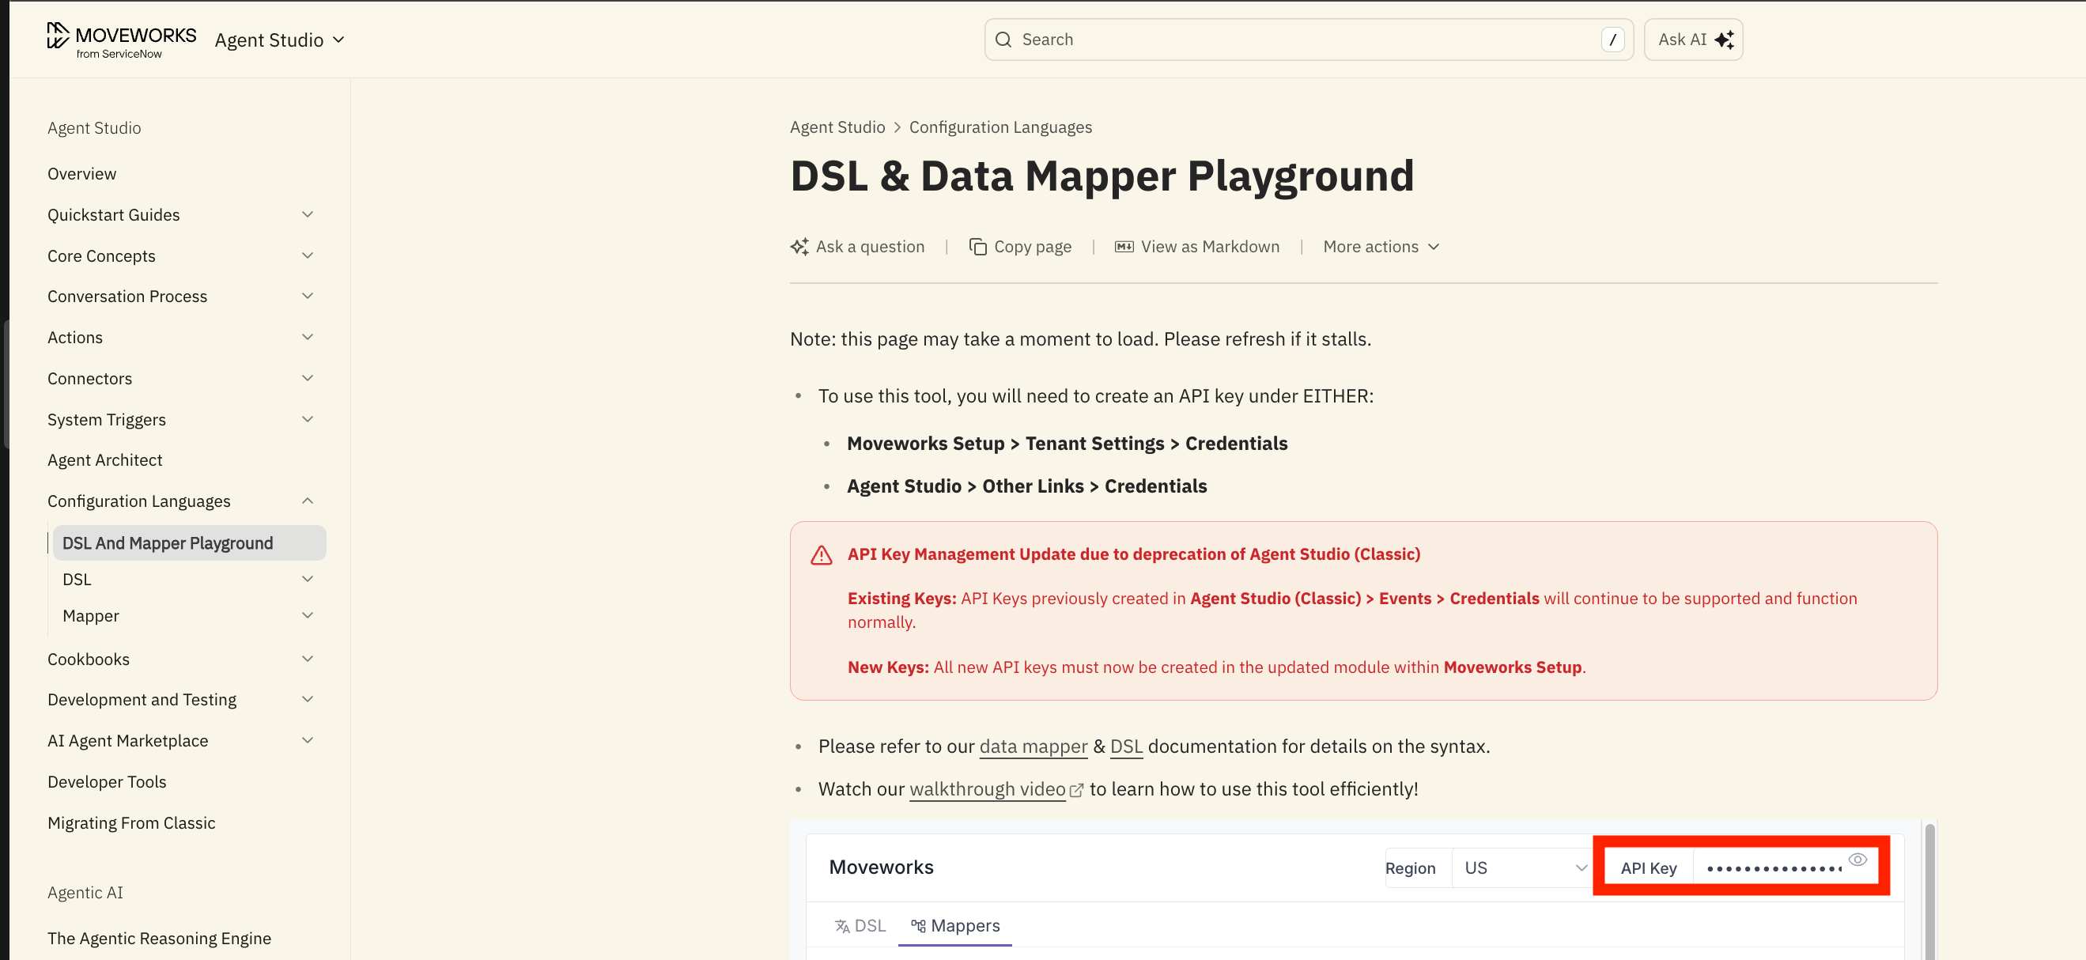Click the Ask AI sparkle button

[1692, 40]
